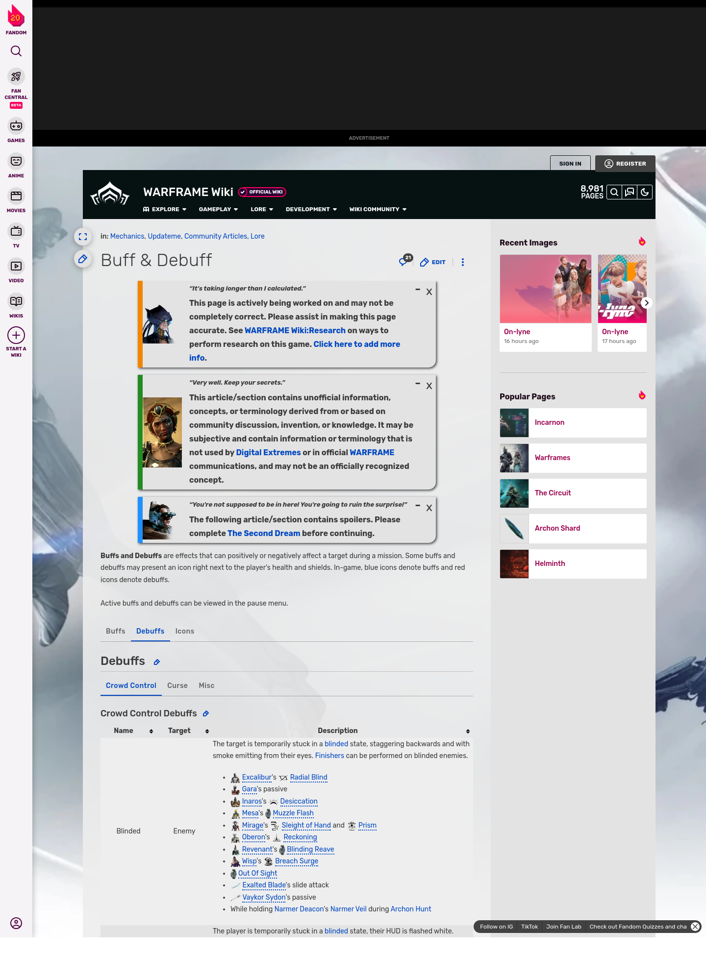Open the WARFRAME Wiki:Research link
This screenshot has height=980, width=706.
(x=295, y=330)
